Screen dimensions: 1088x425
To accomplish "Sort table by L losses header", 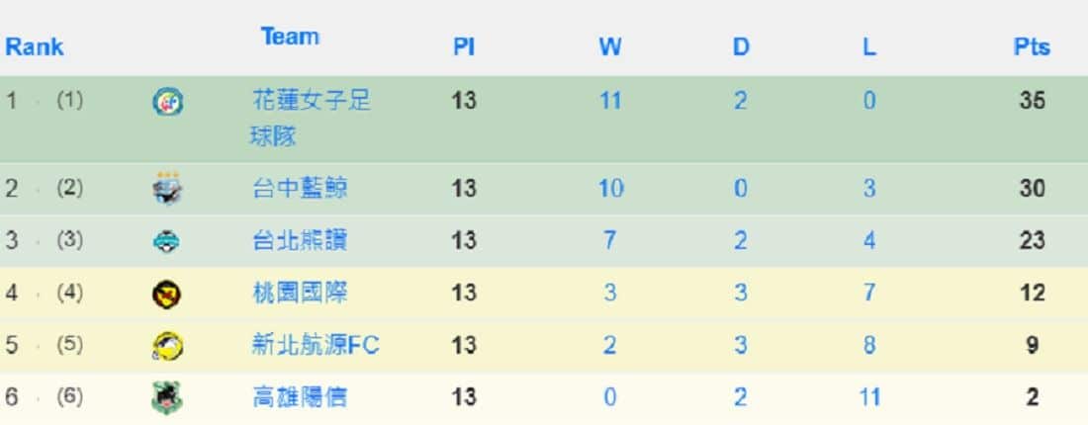I will [869, 47].
